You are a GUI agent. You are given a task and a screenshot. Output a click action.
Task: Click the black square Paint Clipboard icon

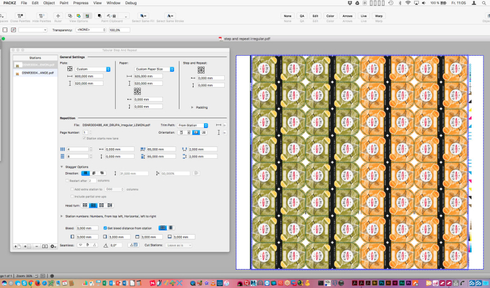(x=99, y=16)
